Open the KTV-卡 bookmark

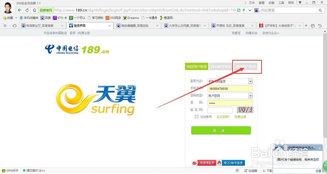coord(60,18)
